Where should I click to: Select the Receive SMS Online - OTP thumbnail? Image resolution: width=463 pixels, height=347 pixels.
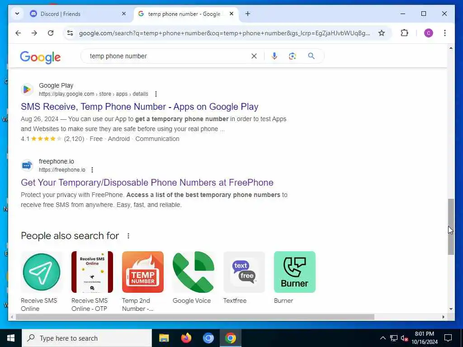(92, 272)
